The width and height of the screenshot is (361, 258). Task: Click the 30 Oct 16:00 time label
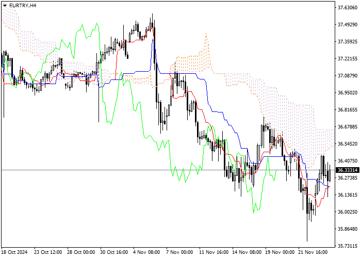[x=114, y=252]
